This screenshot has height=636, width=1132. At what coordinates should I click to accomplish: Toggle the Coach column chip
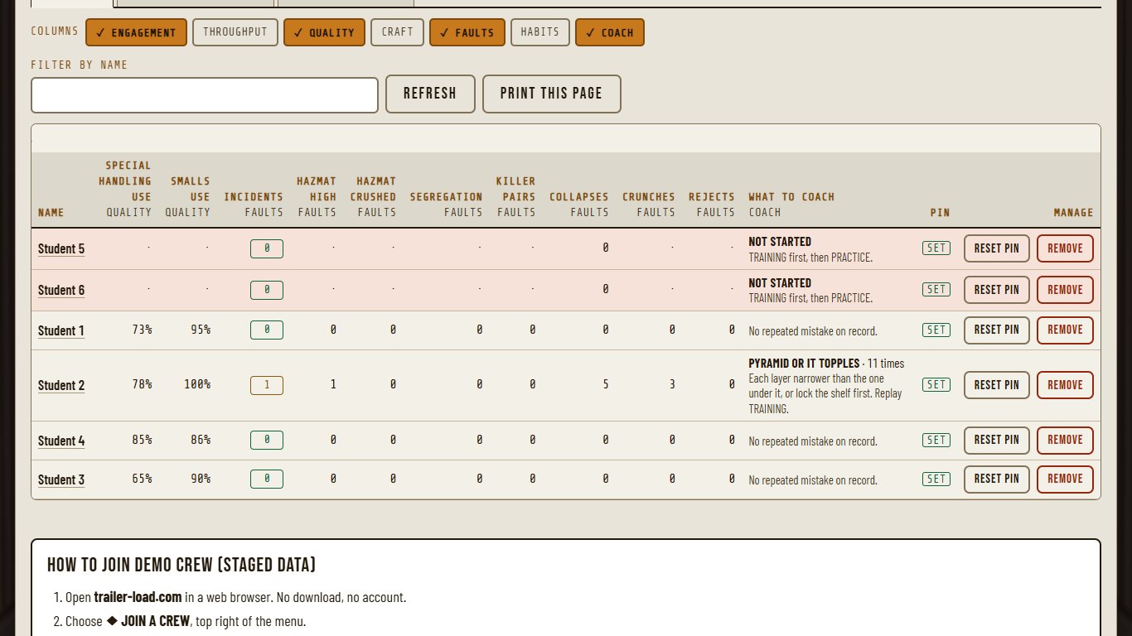(609, 32)
